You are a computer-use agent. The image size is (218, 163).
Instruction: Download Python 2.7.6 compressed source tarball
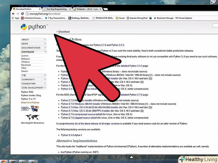pos(81,114)
